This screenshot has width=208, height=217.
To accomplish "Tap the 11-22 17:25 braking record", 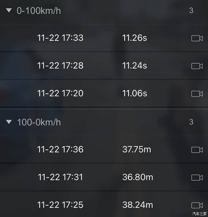I will (60, 205).
